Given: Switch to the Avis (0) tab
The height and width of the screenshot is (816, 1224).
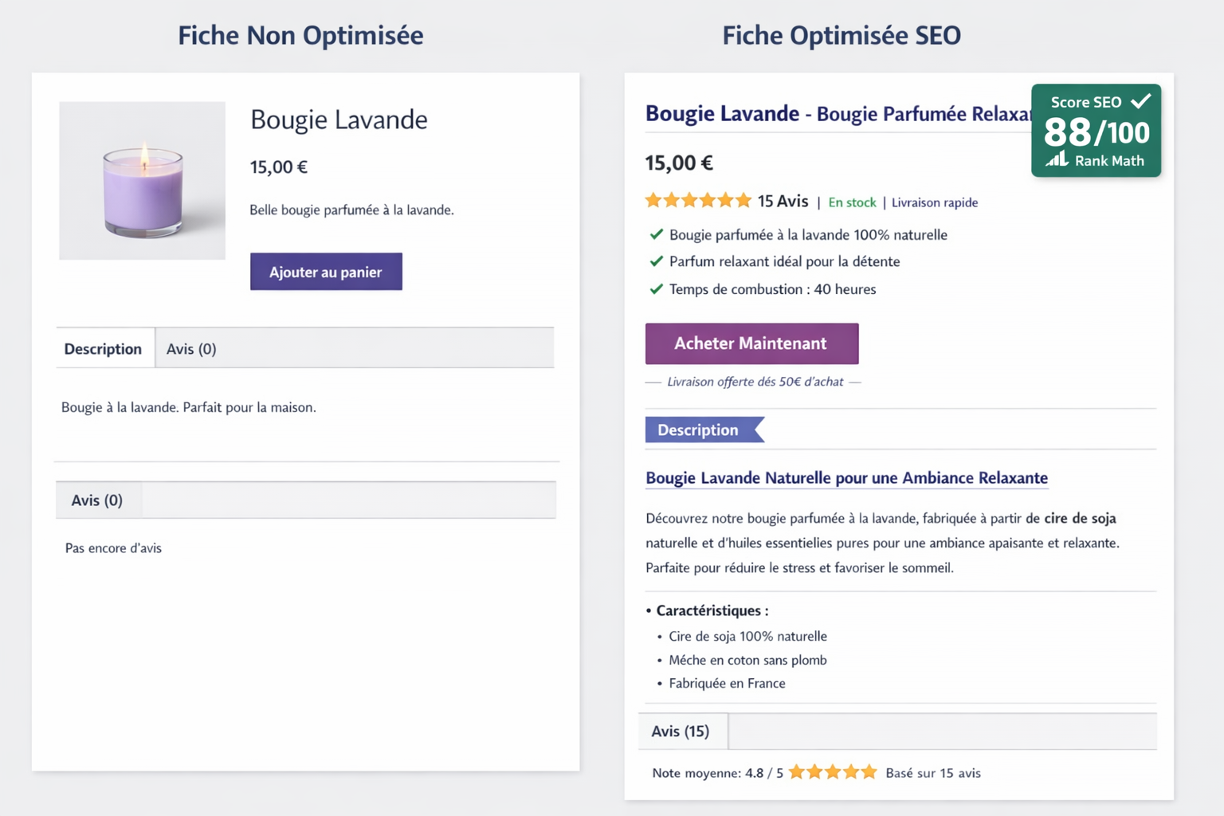Looking at the screenshot, I should coord(191,348).
